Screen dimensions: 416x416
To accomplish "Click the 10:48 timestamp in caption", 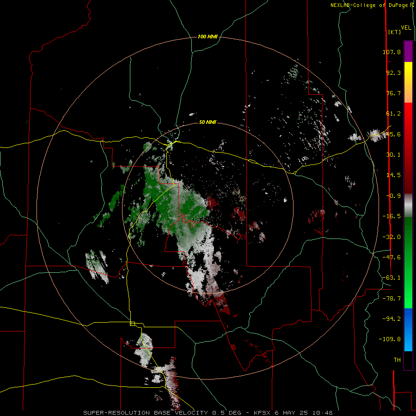I will coord(322,413).
